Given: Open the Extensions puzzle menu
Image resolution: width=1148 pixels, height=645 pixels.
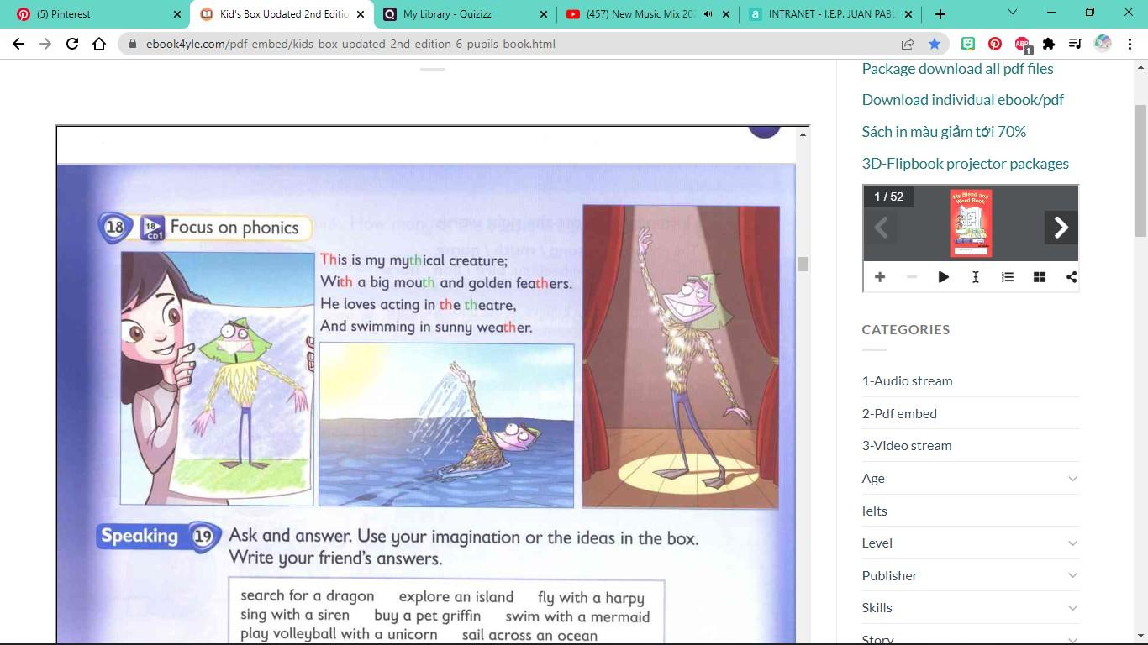Looking at the screenshot, I should [x=1049, y=44].
